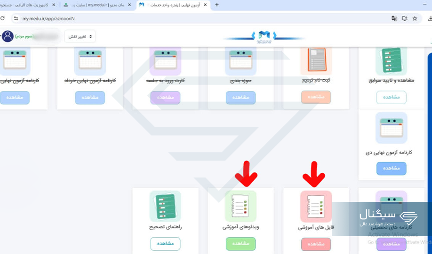Click the مشاهده و تایید سوابق title
This screenshot has height=254, width=432.
[x=391, y=80]
